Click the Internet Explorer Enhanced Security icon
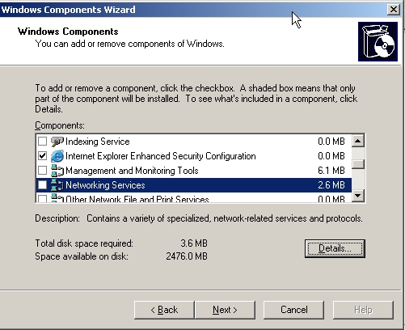This screenshot has width=405, height=330. coord(57,156)
